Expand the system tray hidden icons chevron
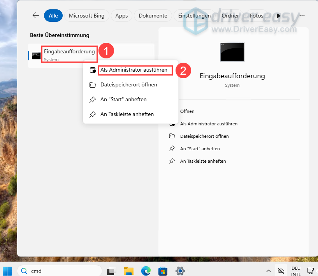 click(x=268, y=271)
